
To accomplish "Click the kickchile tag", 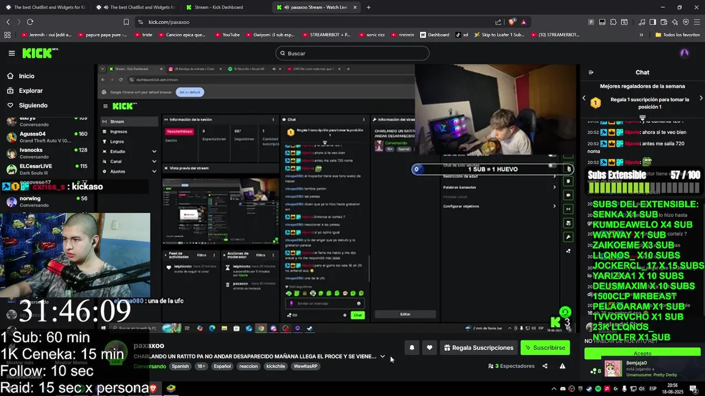I will tap(276, 366).
